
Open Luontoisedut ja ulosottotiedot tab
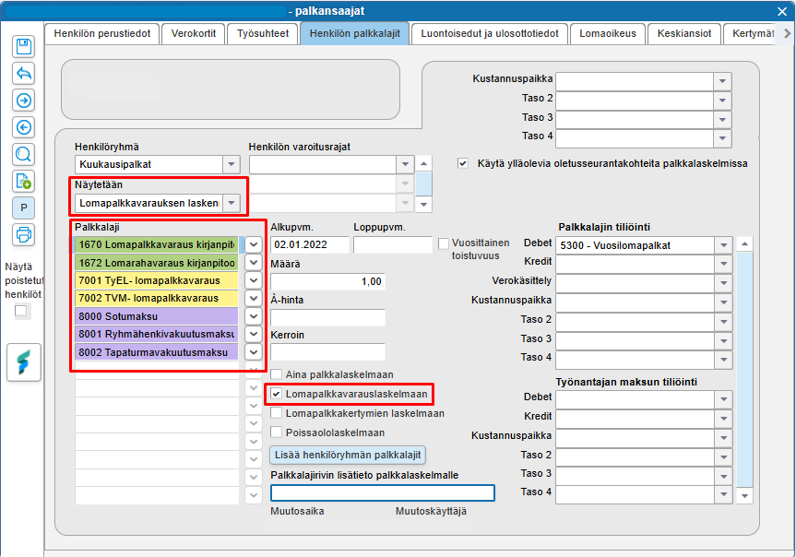(490, 33)
